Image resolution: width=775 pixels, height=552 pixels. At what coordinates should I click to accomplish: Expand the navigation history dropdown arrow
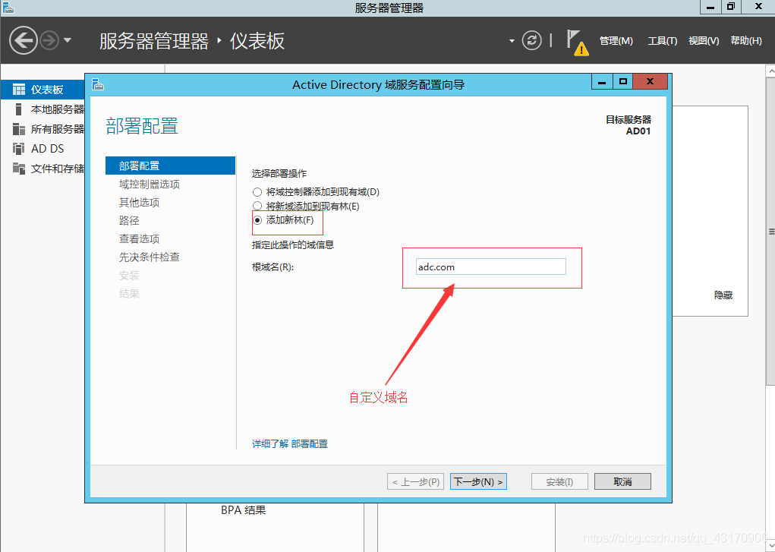pos(68,40)
